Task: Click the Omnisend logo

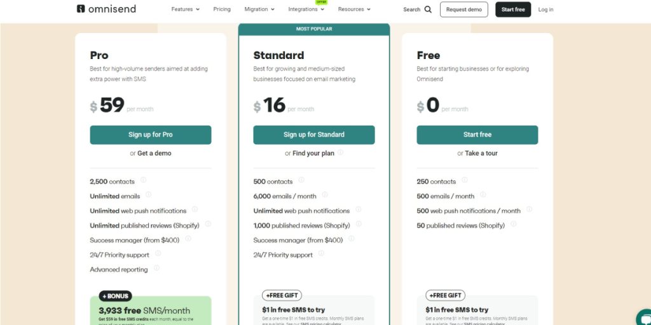Action: pyautogui.click(x=106, y=9)
